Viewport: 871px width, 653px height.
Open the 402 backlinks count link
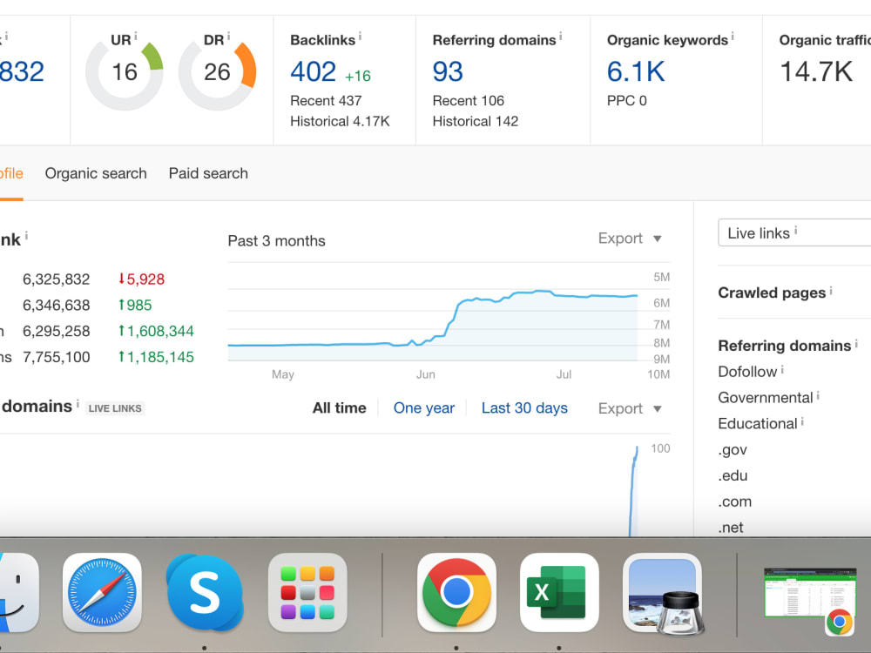pos(314,71)
